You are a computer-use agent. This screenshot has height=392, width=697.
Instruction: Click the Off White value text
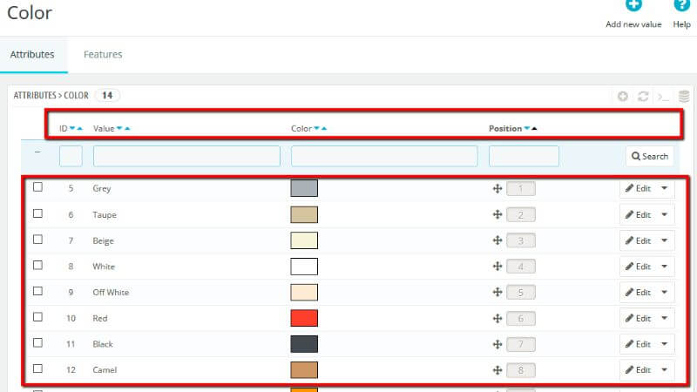(x=111, y=293)
